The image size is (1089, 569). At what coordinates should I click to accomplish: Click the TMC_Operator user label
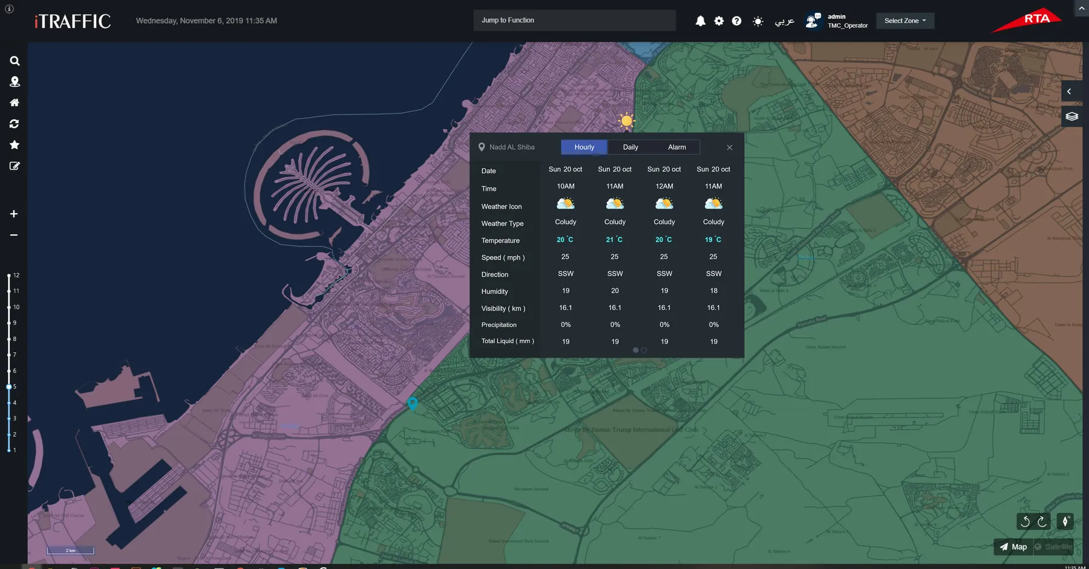click(x=848, y=25)
